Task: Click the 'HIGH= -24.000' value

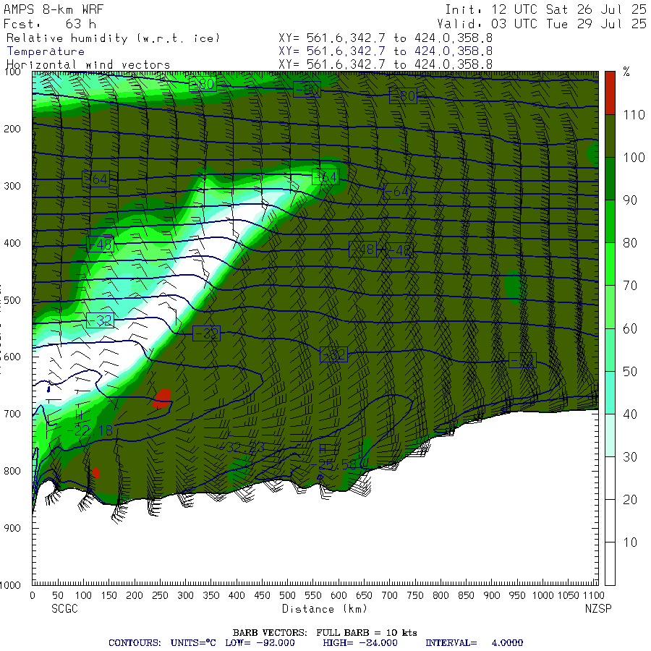Action: tap(360, 643)
